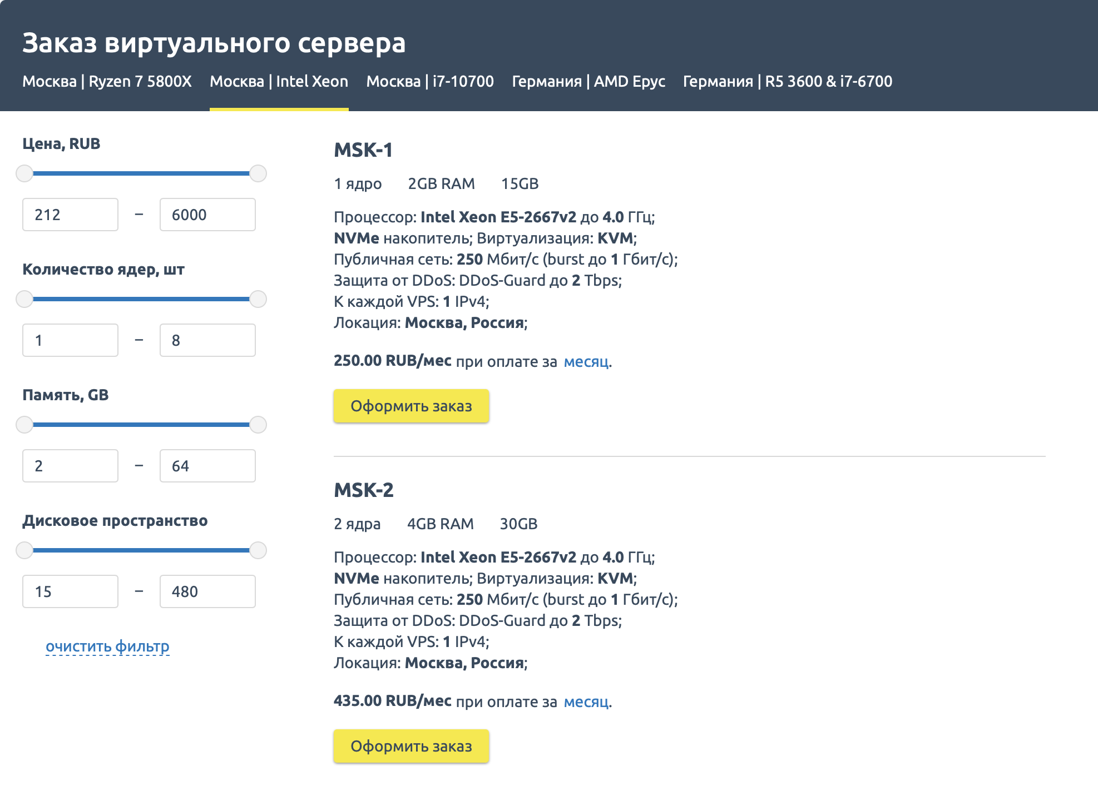Focus the minimum price field showing 212

tap(70, 215)
